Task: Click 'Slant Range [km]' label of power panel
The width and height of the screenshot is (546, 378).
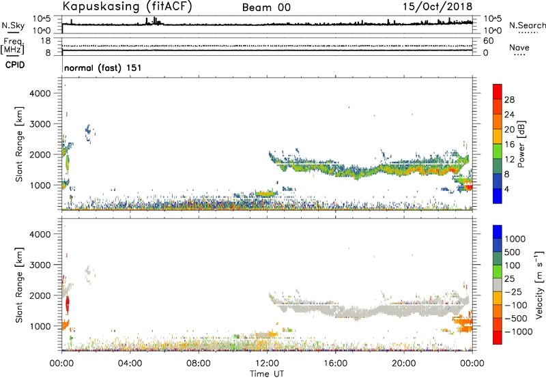Action: pos(19,144)
